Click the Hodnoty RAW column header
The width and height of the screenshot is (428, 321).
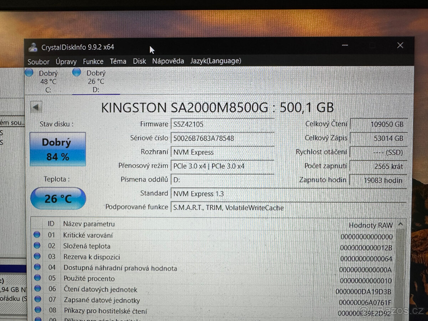[x=370, y=225]
